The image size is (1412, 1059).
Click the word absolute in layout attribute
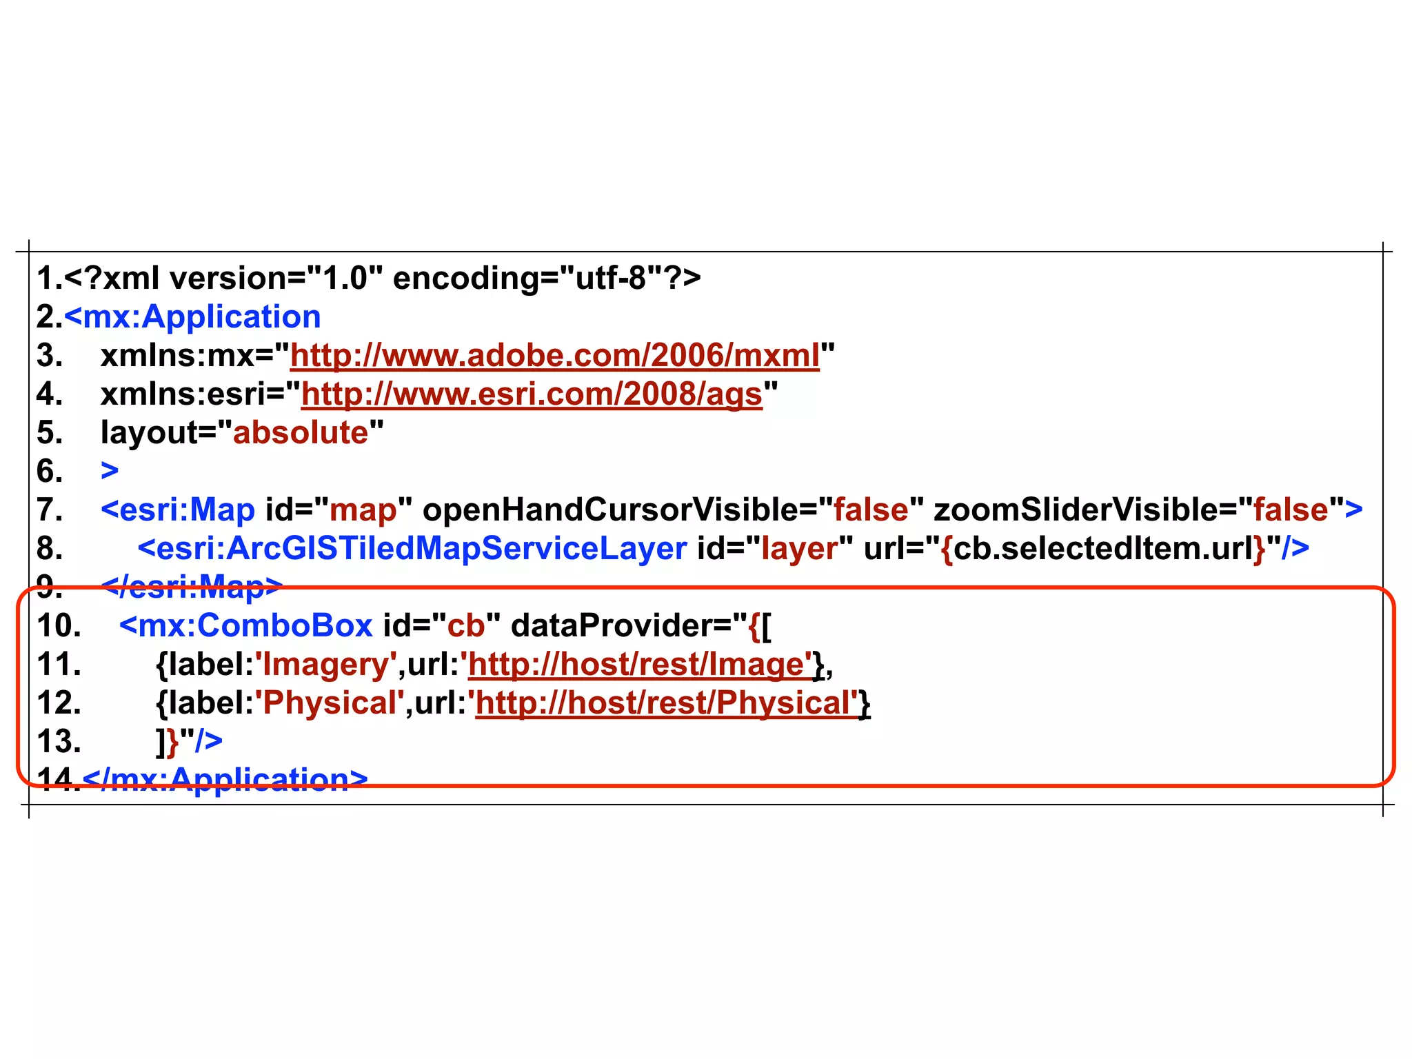click(x=301, y=433)
